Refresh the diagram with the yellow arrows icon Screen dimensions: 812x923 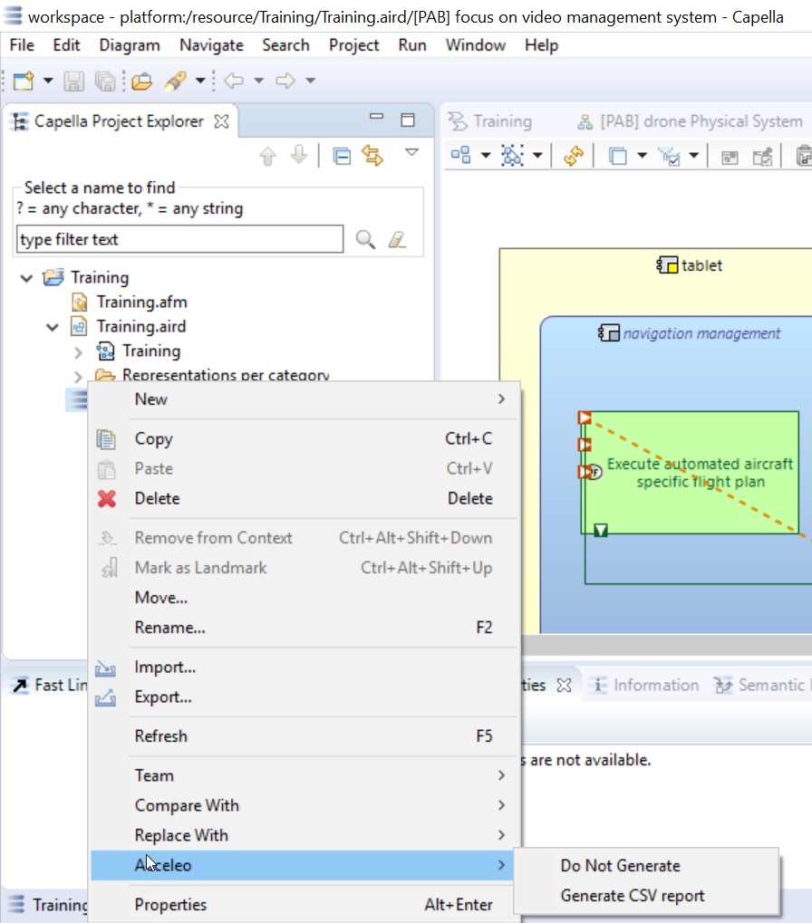click(x=573, y=156)
